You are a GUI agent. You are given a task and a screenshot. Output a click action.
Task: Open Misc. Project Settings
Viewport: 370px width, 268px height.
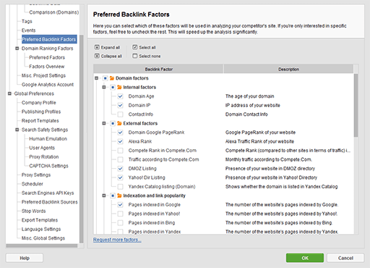(x=43, y=75)
